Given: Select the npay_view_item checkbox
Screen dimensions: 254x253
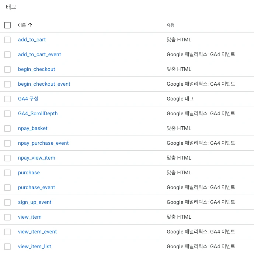Looking at the screenshot, I should tap(7, 158).
